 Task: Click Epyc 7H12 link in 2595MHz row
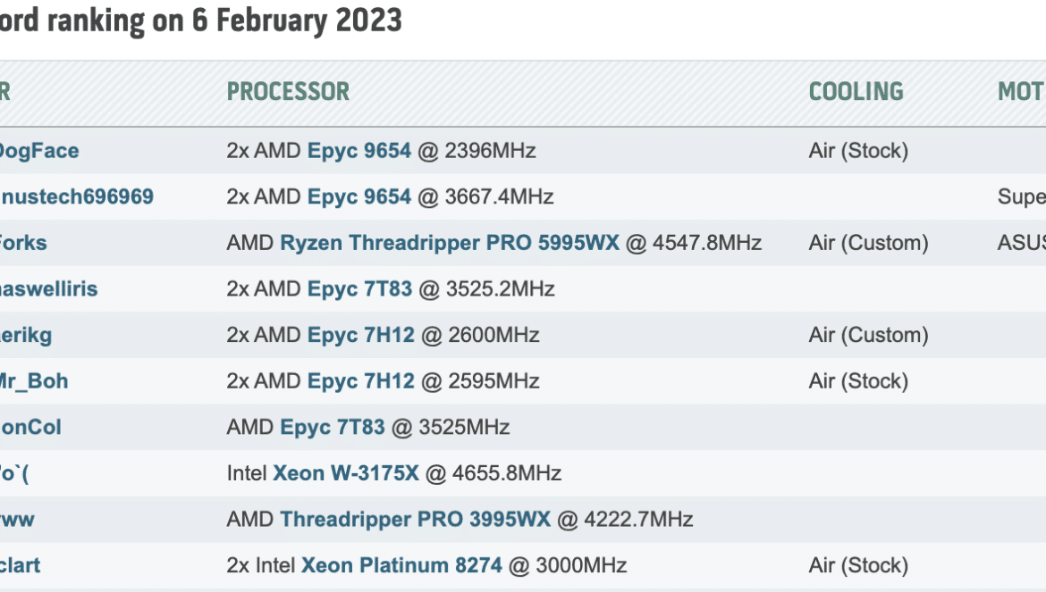click(361, 381)
